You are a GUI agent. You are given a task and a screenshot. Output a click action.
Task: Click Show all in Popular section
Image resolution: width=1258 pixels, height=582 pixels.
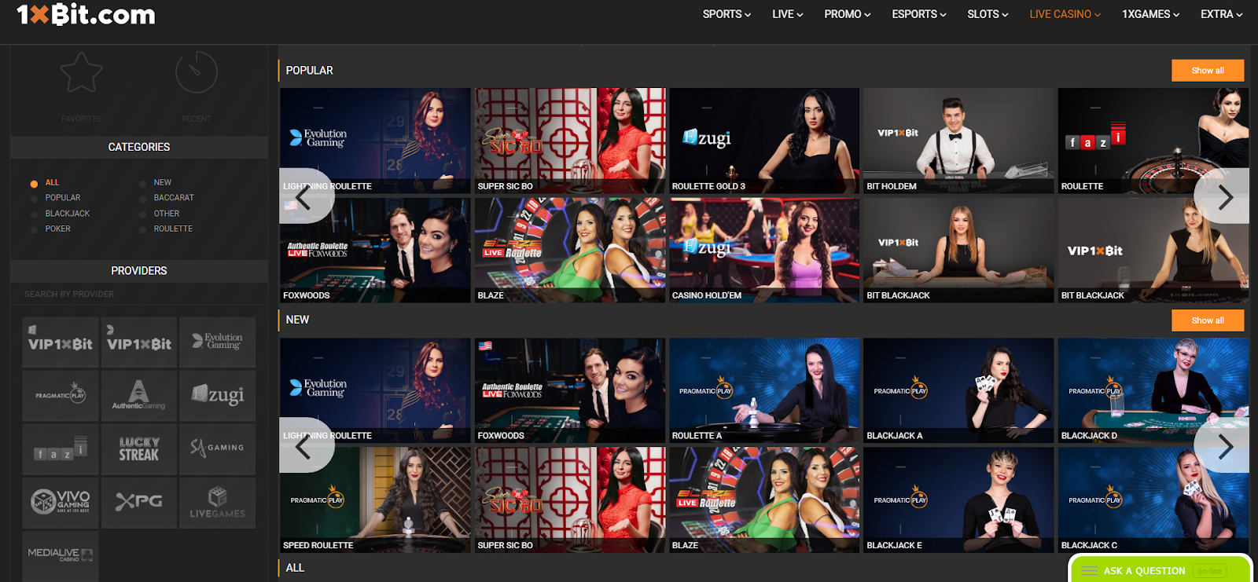(x=1207, y=71)
